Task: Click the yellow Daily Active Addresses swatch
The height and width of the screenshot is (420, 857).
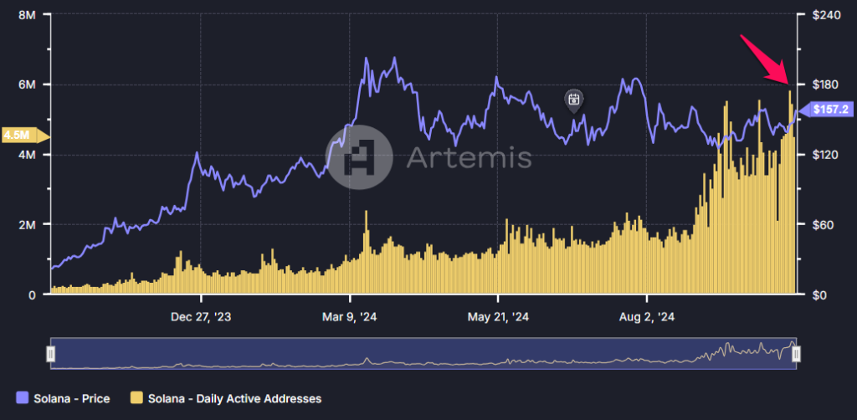Action: (x=137, y=399)
